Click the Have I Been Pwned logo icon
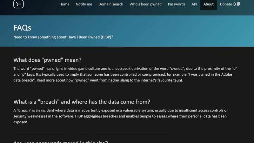Screen dimensions: 254x143 [18, 4]
